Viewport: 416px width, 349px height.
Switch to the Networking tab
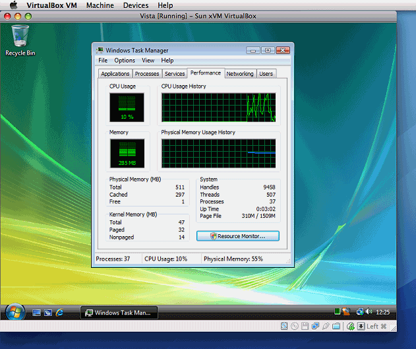click(x=240, y=74)
